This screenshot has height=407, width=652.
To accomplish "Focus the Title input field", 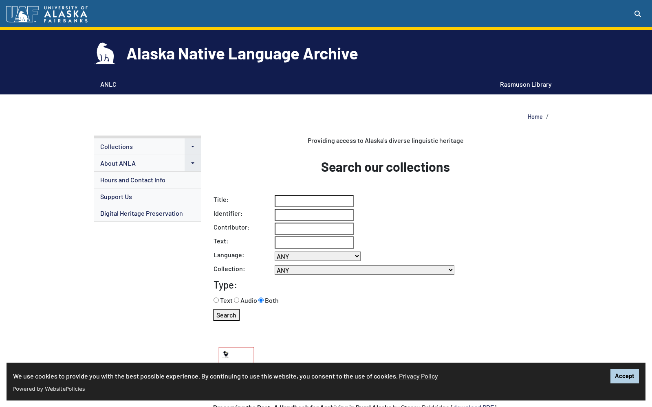I will pos(314,201).
